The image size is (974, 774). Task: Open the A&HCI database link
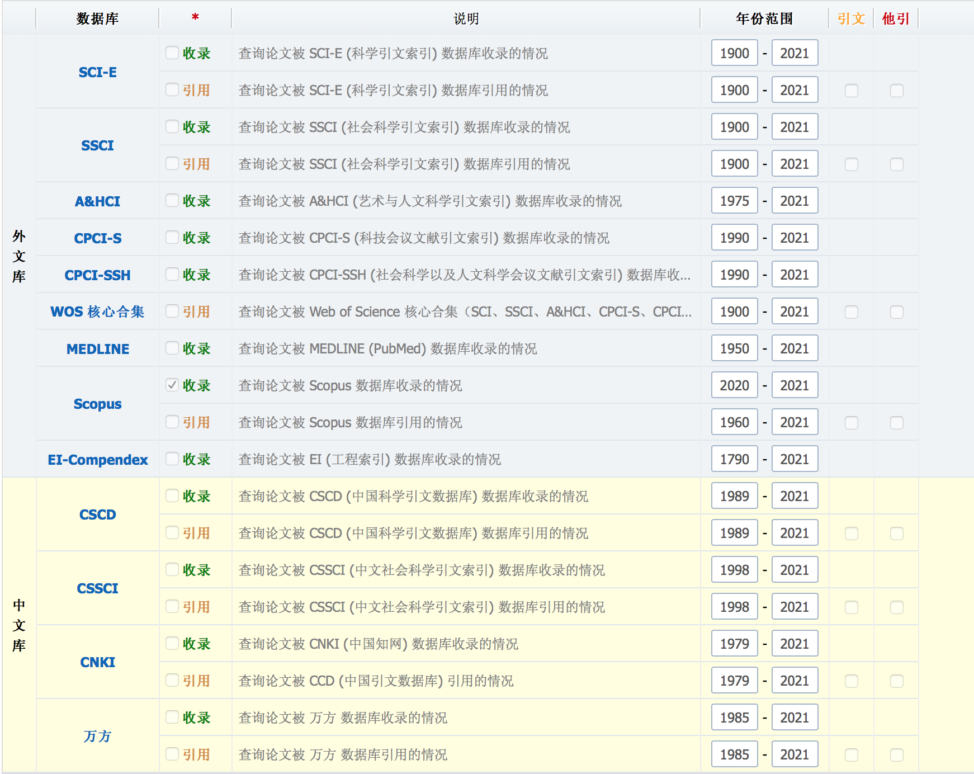click(x=98, y=201)
